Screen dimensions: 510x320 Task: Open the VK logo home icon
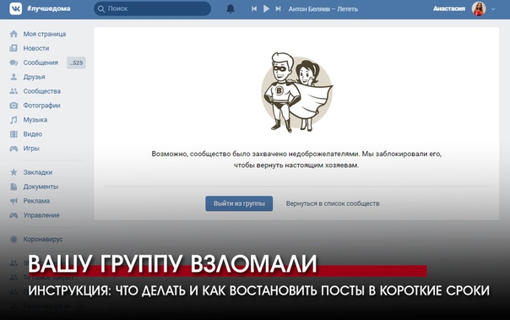point(15,8)
